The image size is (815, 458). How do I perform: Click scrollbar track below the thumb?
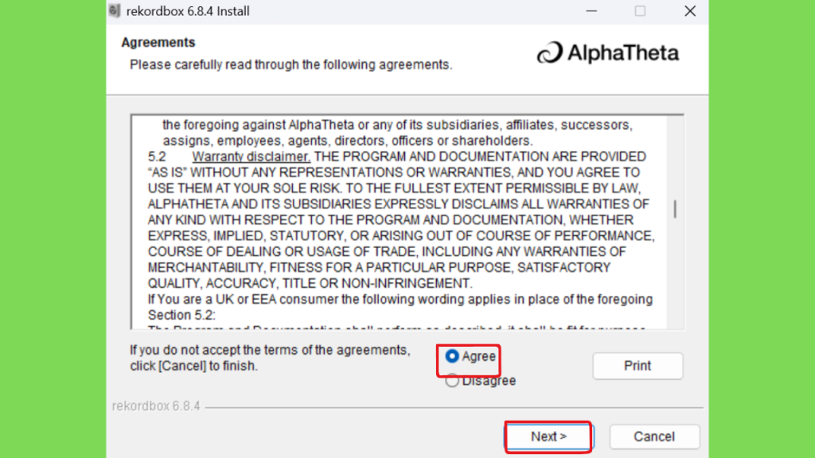point(675,273)
